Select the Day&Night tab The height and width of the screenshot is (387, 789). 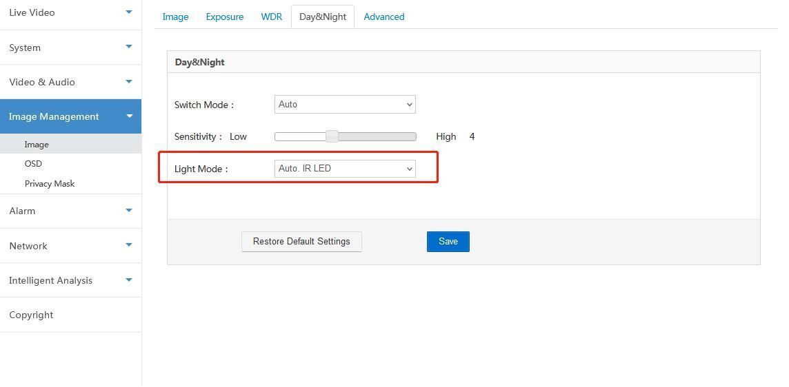(x=322, y=17)
